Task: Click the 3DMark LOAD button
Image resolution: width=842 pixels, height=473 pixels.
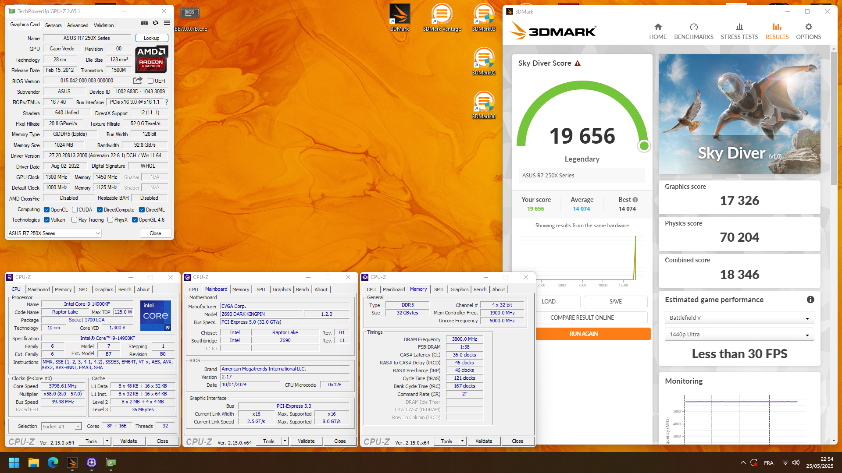Action: tap(548, 301)
